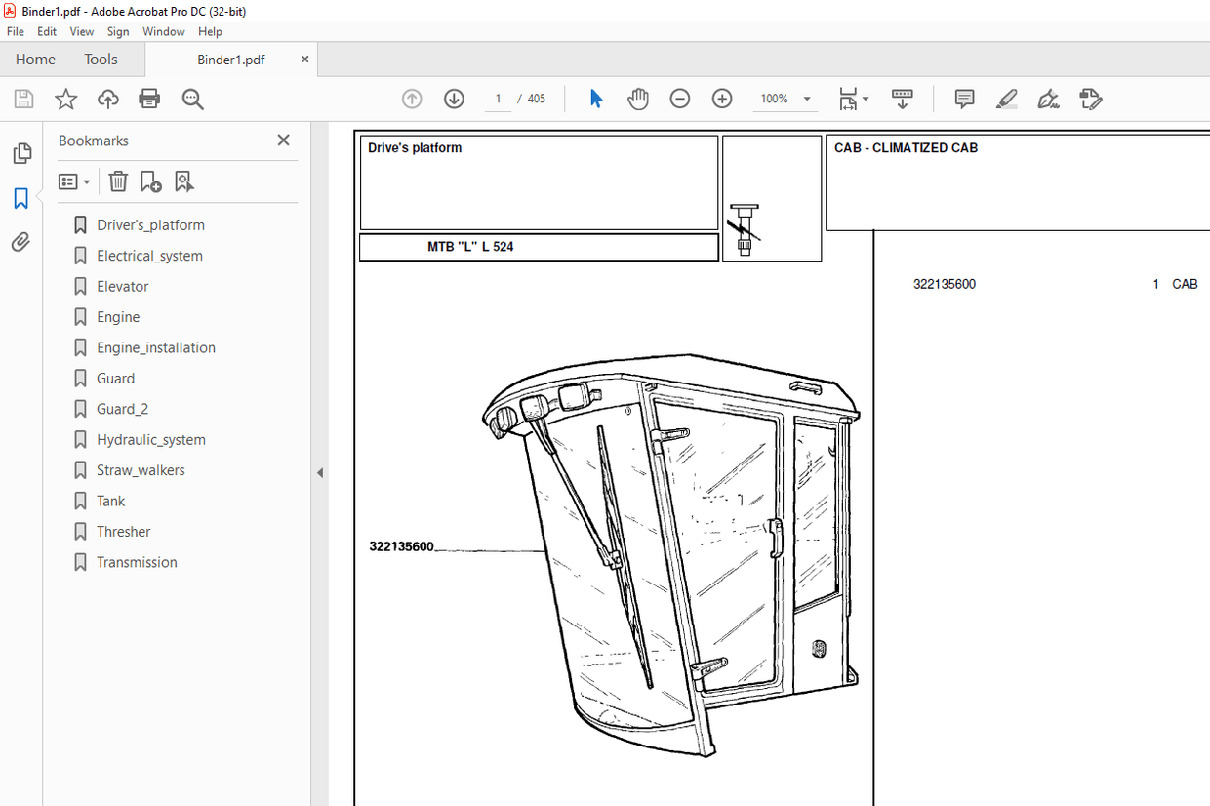Open the View menu
Screen dimensions: 1210x806
coord(81,31)
